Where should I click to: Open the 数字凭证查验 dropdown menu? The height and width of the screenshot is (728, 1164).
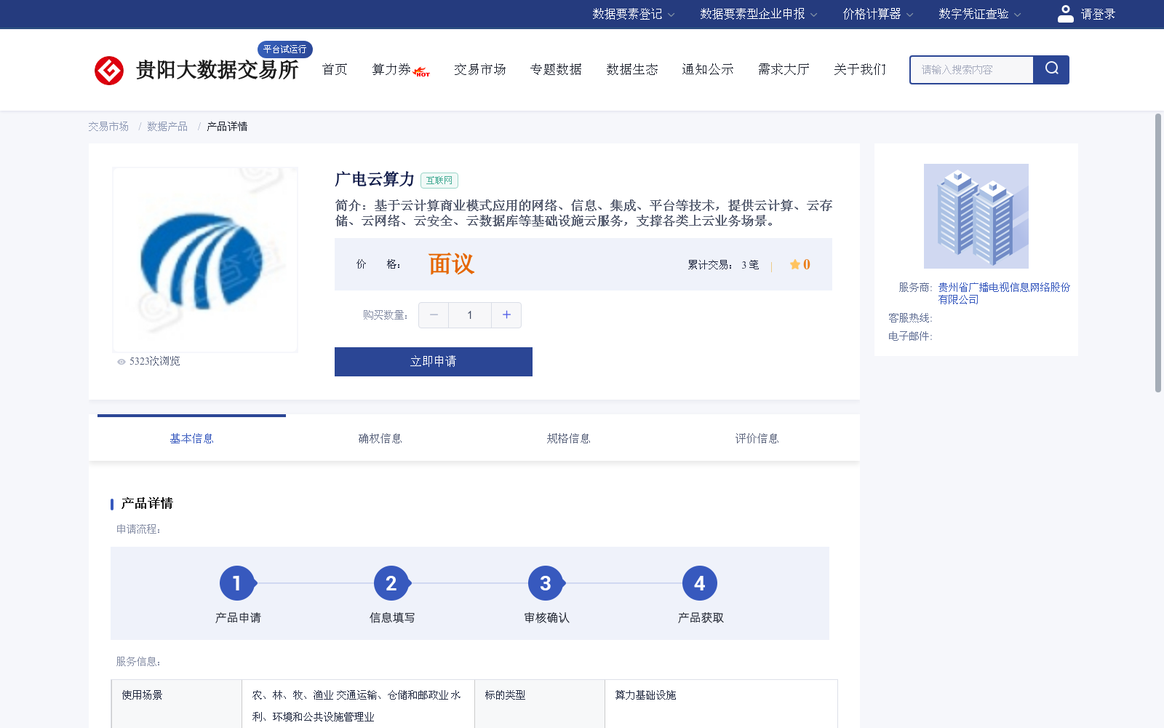tap(980, 14)
